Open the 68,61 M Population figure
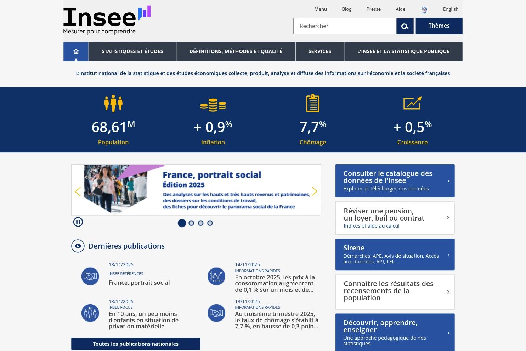The image size is (526, 351). click(113, 127)
